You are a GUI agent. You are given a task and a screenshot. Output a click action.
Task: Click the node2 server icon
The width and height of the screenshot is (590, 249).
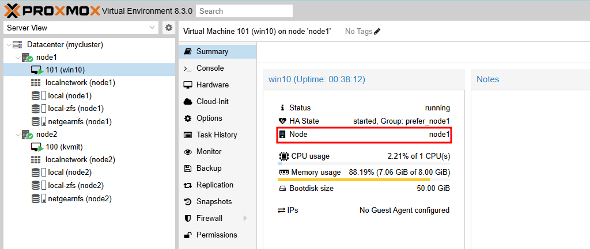[27, 134]
